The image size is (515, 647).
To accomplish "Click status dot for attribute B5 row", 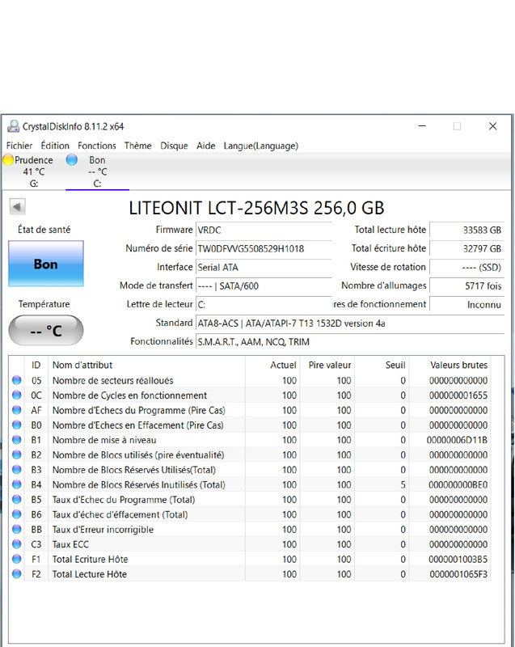I will point(16,499).
